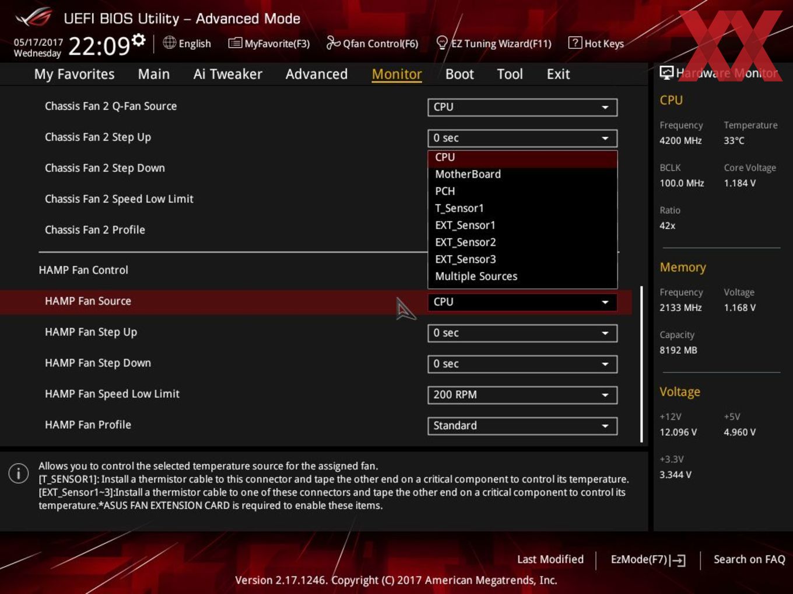Open Hot Keys help
The image size is (793, 594).
(x=596, y=43)
